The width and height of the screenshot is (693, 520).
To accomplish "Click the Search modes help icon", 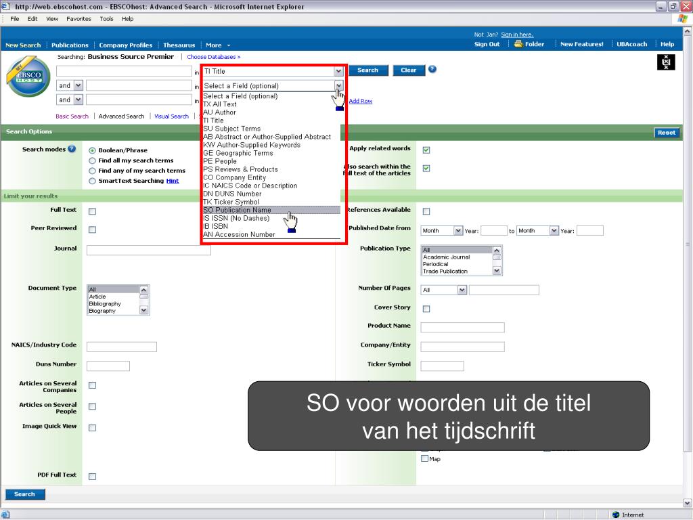I will coord(72,149).
